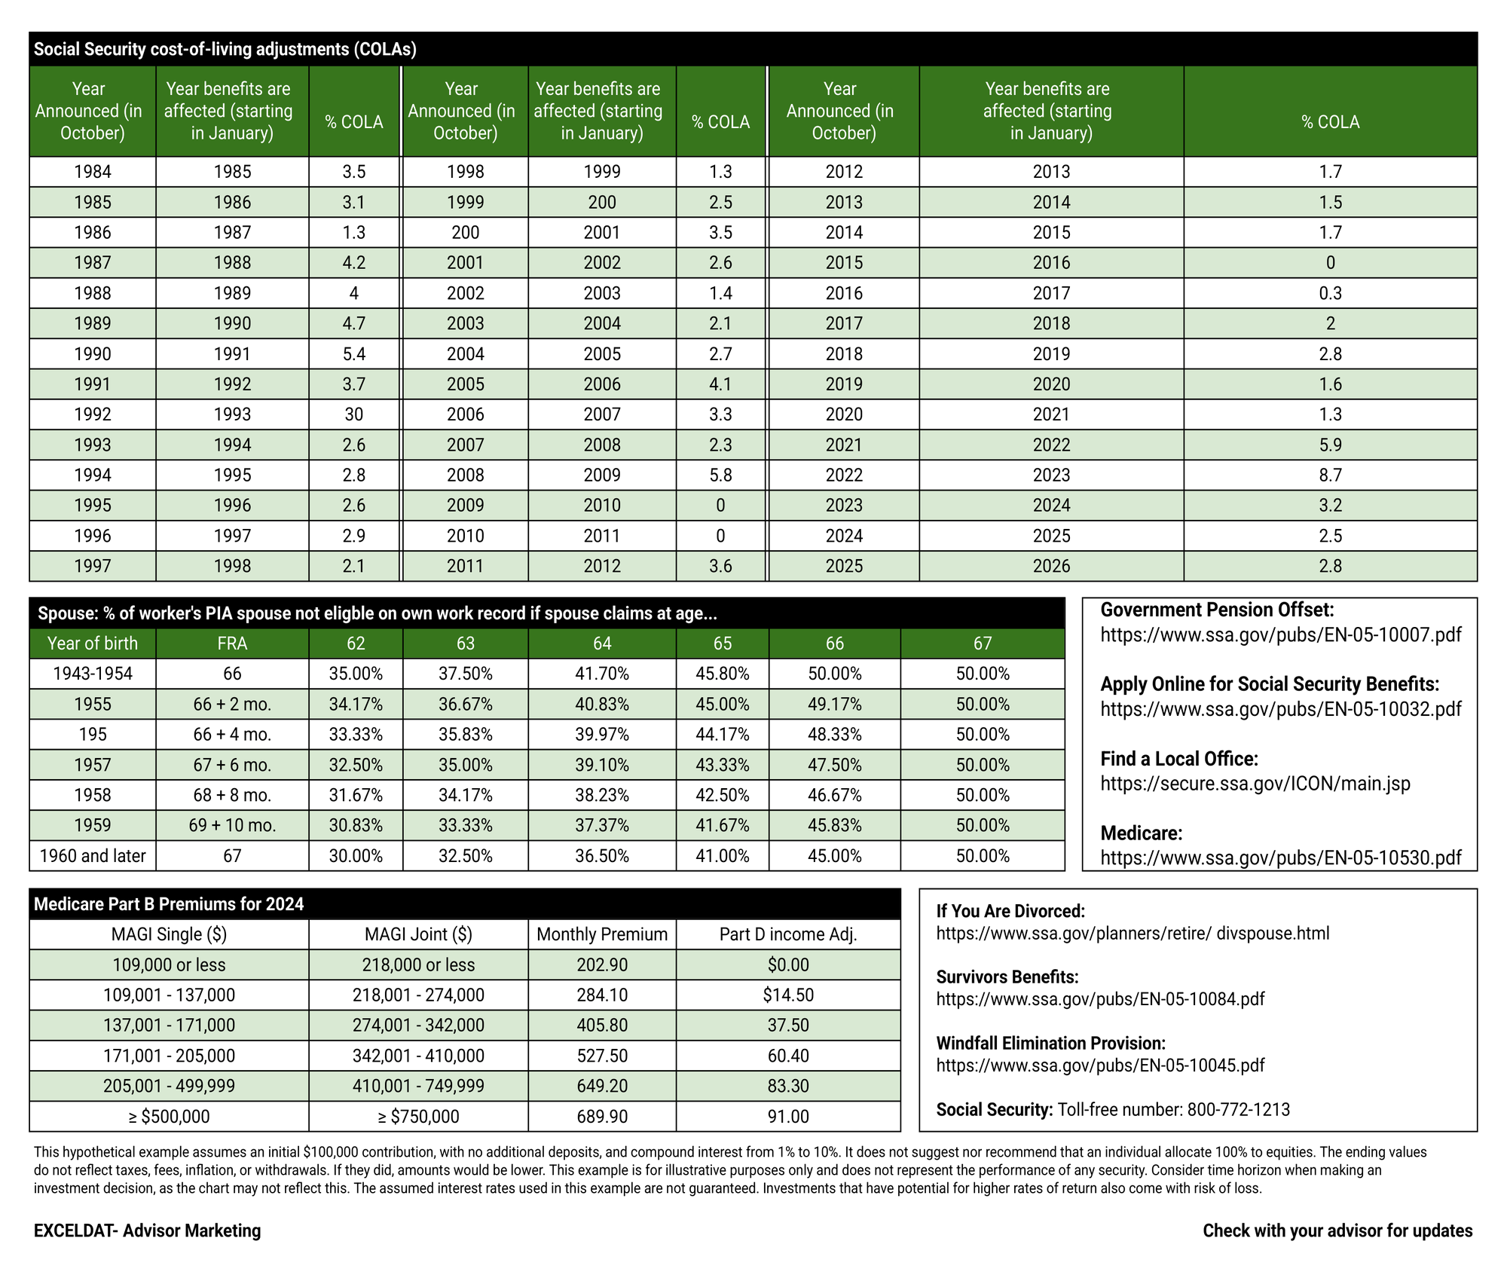Select the 689.90 monthly premium cell
This screenshot has width=1507, height=1281.
[x=601, y=1117]
